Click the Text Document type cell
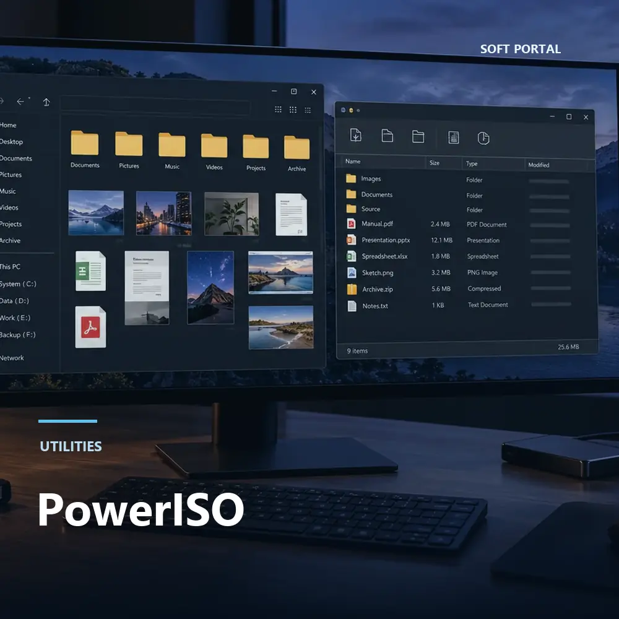The height and width of the screenshot is (619, 619). point(488,305)
